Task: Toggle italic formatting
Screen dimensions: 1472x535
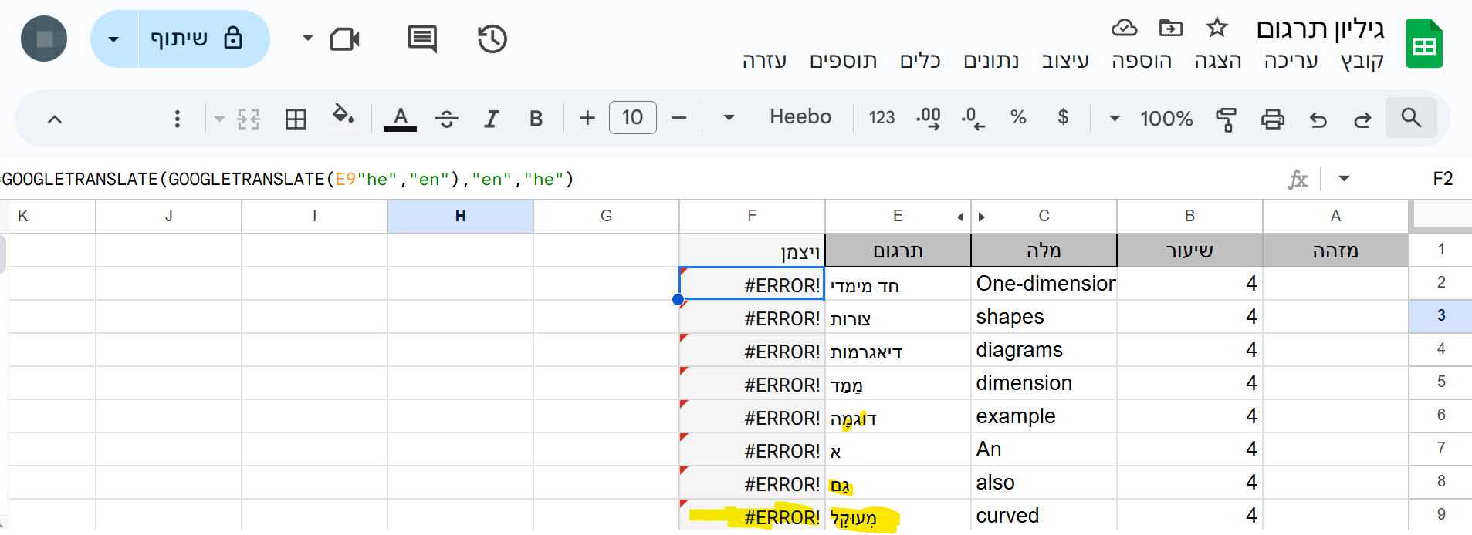Action: [491, 119]
